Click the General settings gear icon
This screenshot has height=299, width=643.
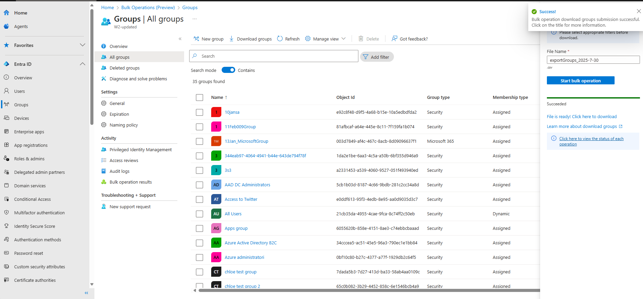pos(104,103)
